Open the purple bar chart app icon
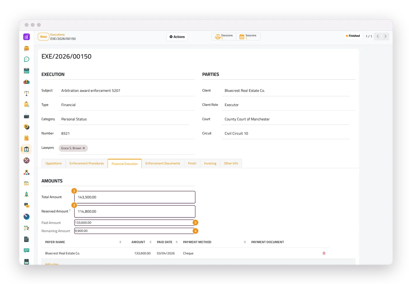 coord(26,37)
